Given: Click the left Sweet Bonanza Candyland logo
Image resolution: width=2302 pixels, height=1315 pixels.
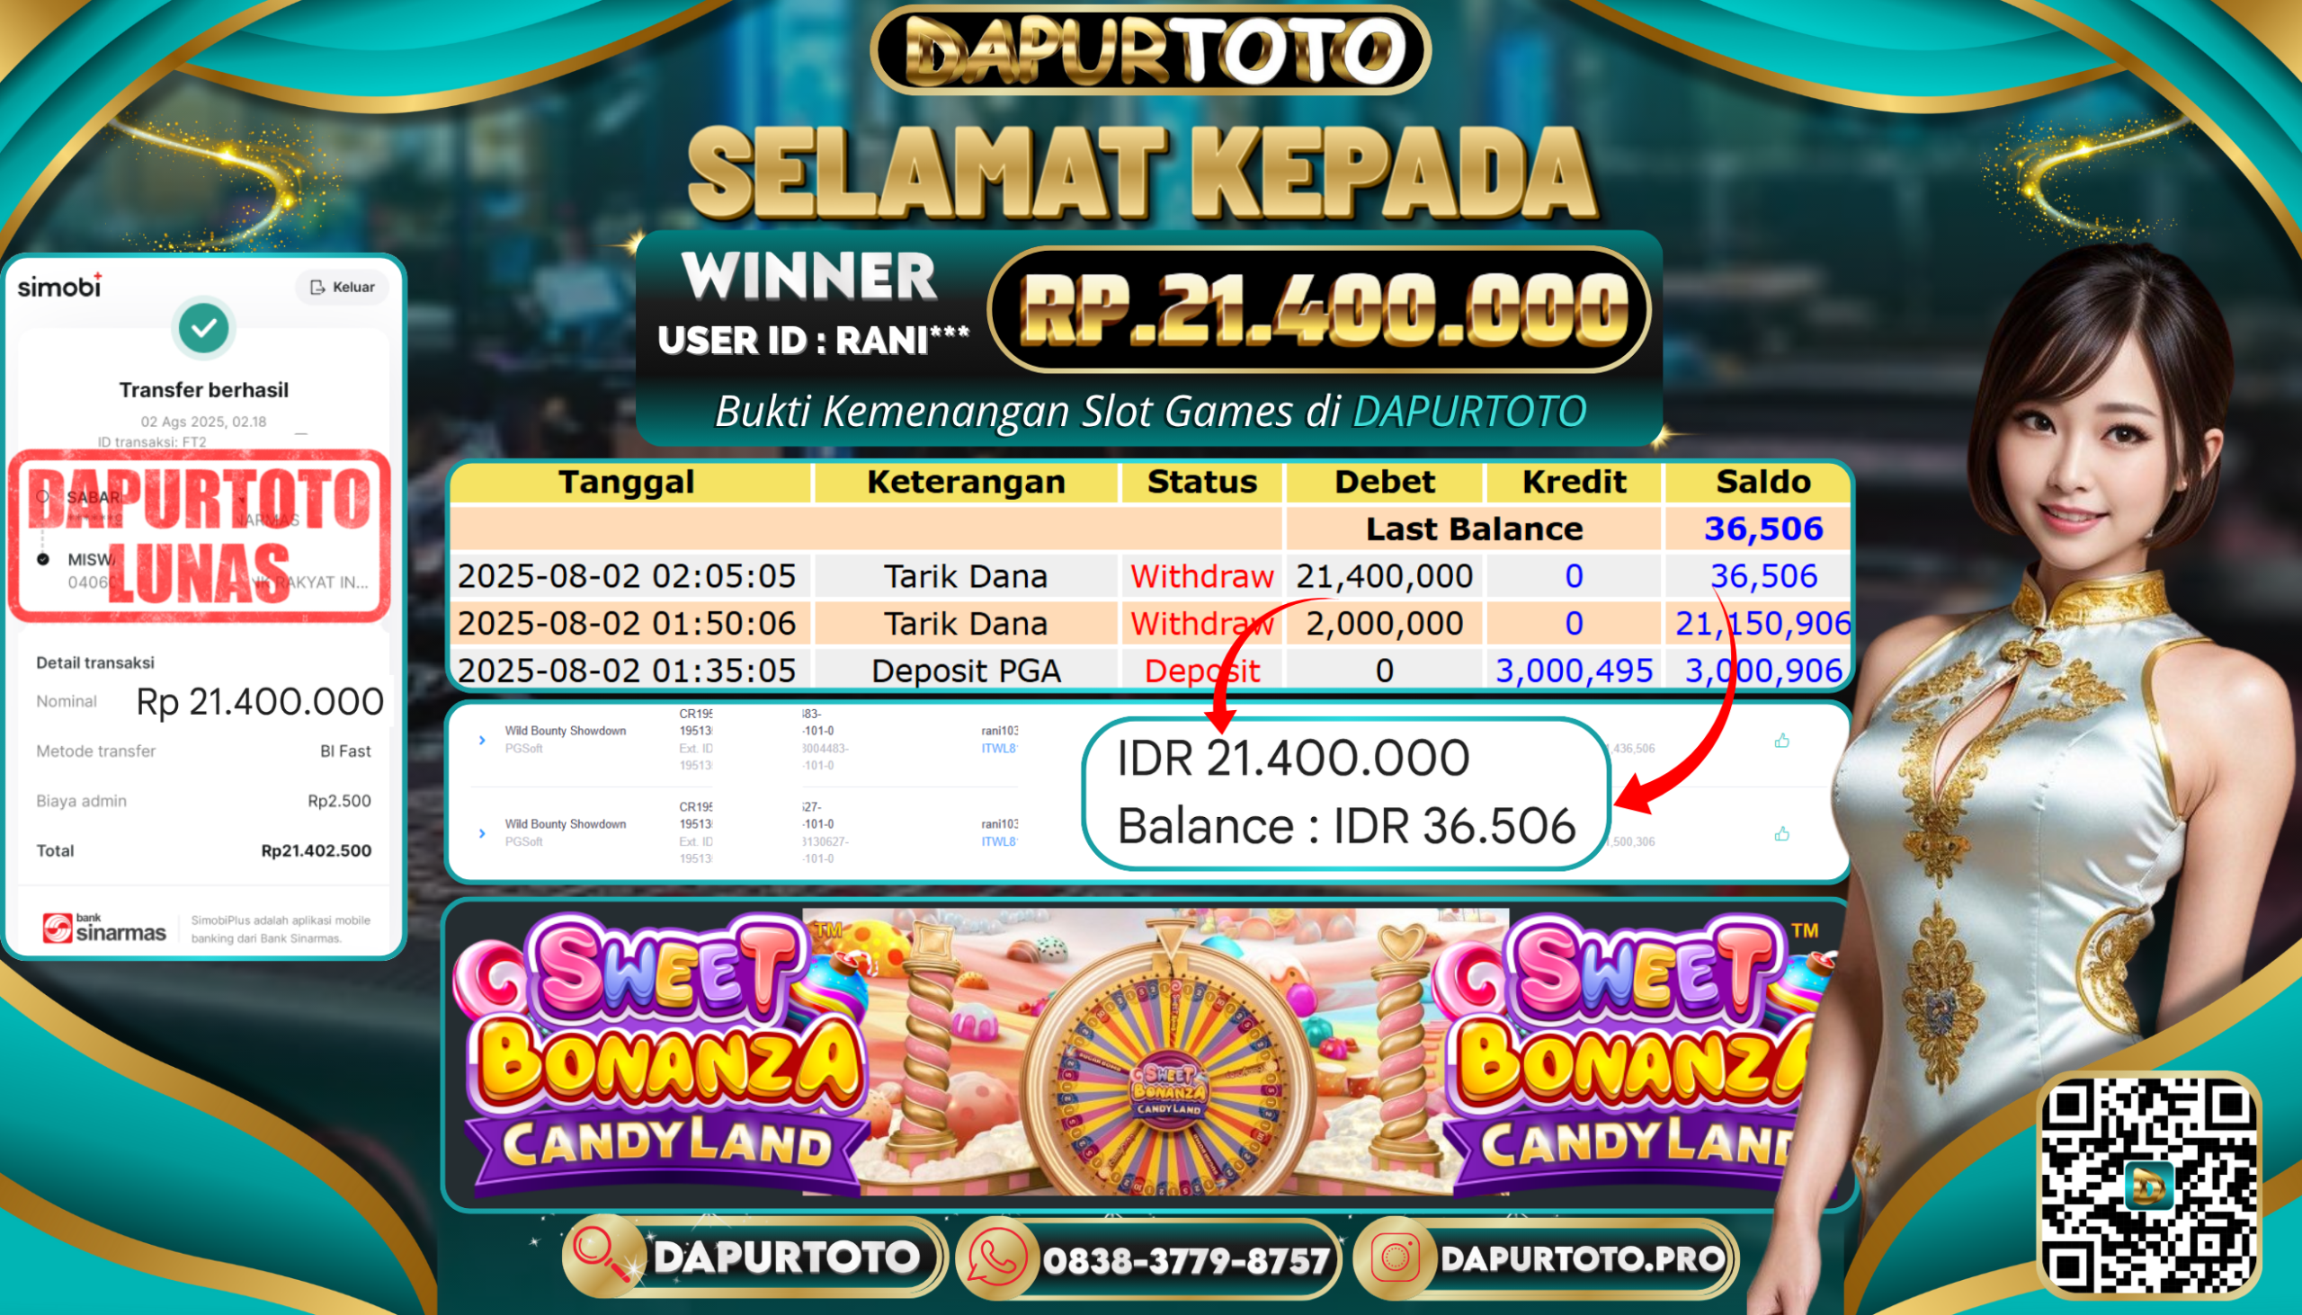Looking at the screenshot, I should point(663,1054).
